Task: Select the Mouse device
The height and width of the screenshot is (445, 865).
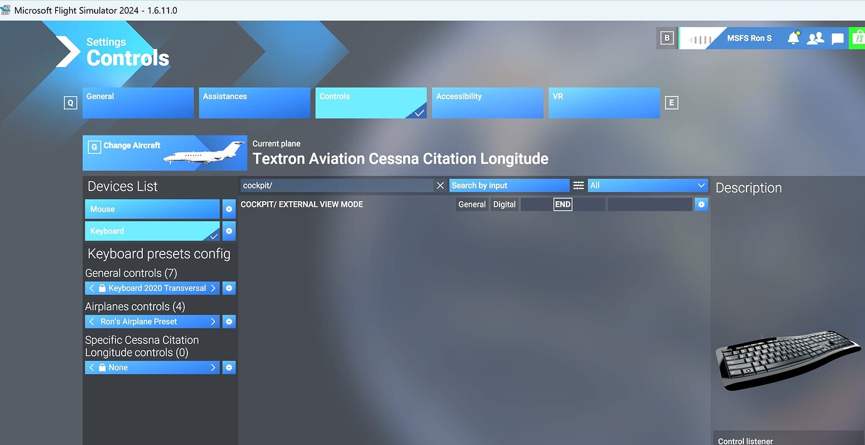Action: pos(152,209)
